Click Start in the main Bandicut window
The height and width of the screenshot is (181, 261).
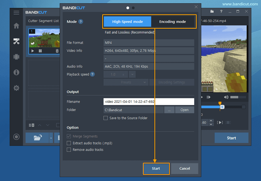231,138
